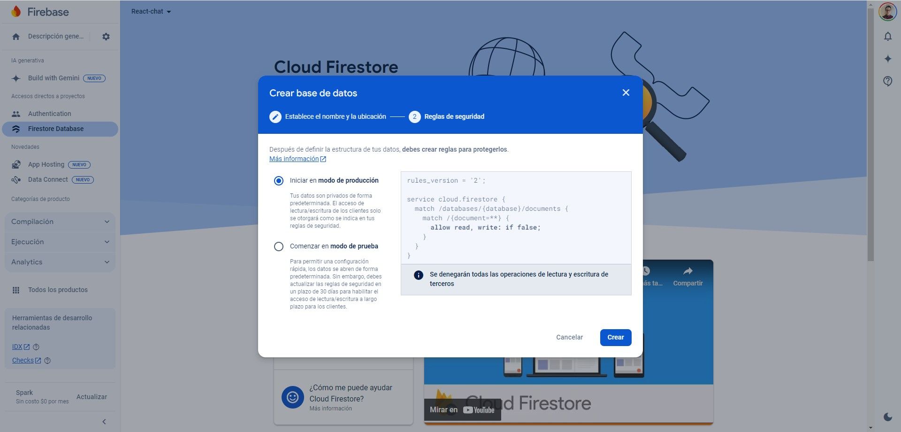
Task: Expand the Compilación category
Action: point(60,222)
